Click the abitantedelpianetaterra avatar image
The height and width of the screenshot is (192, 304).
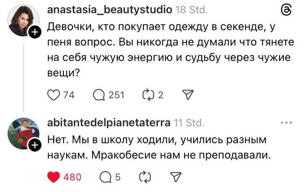pyautogui.click(x=23, y=133)
